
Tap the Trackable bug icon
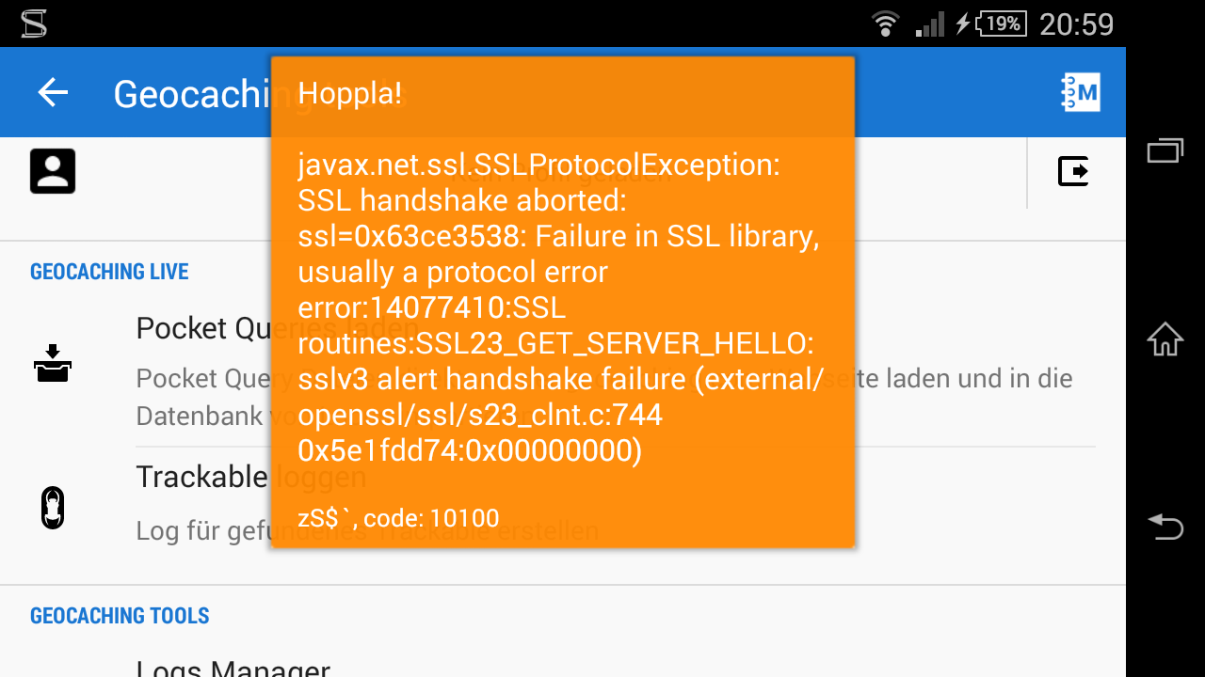click(53, 508)
